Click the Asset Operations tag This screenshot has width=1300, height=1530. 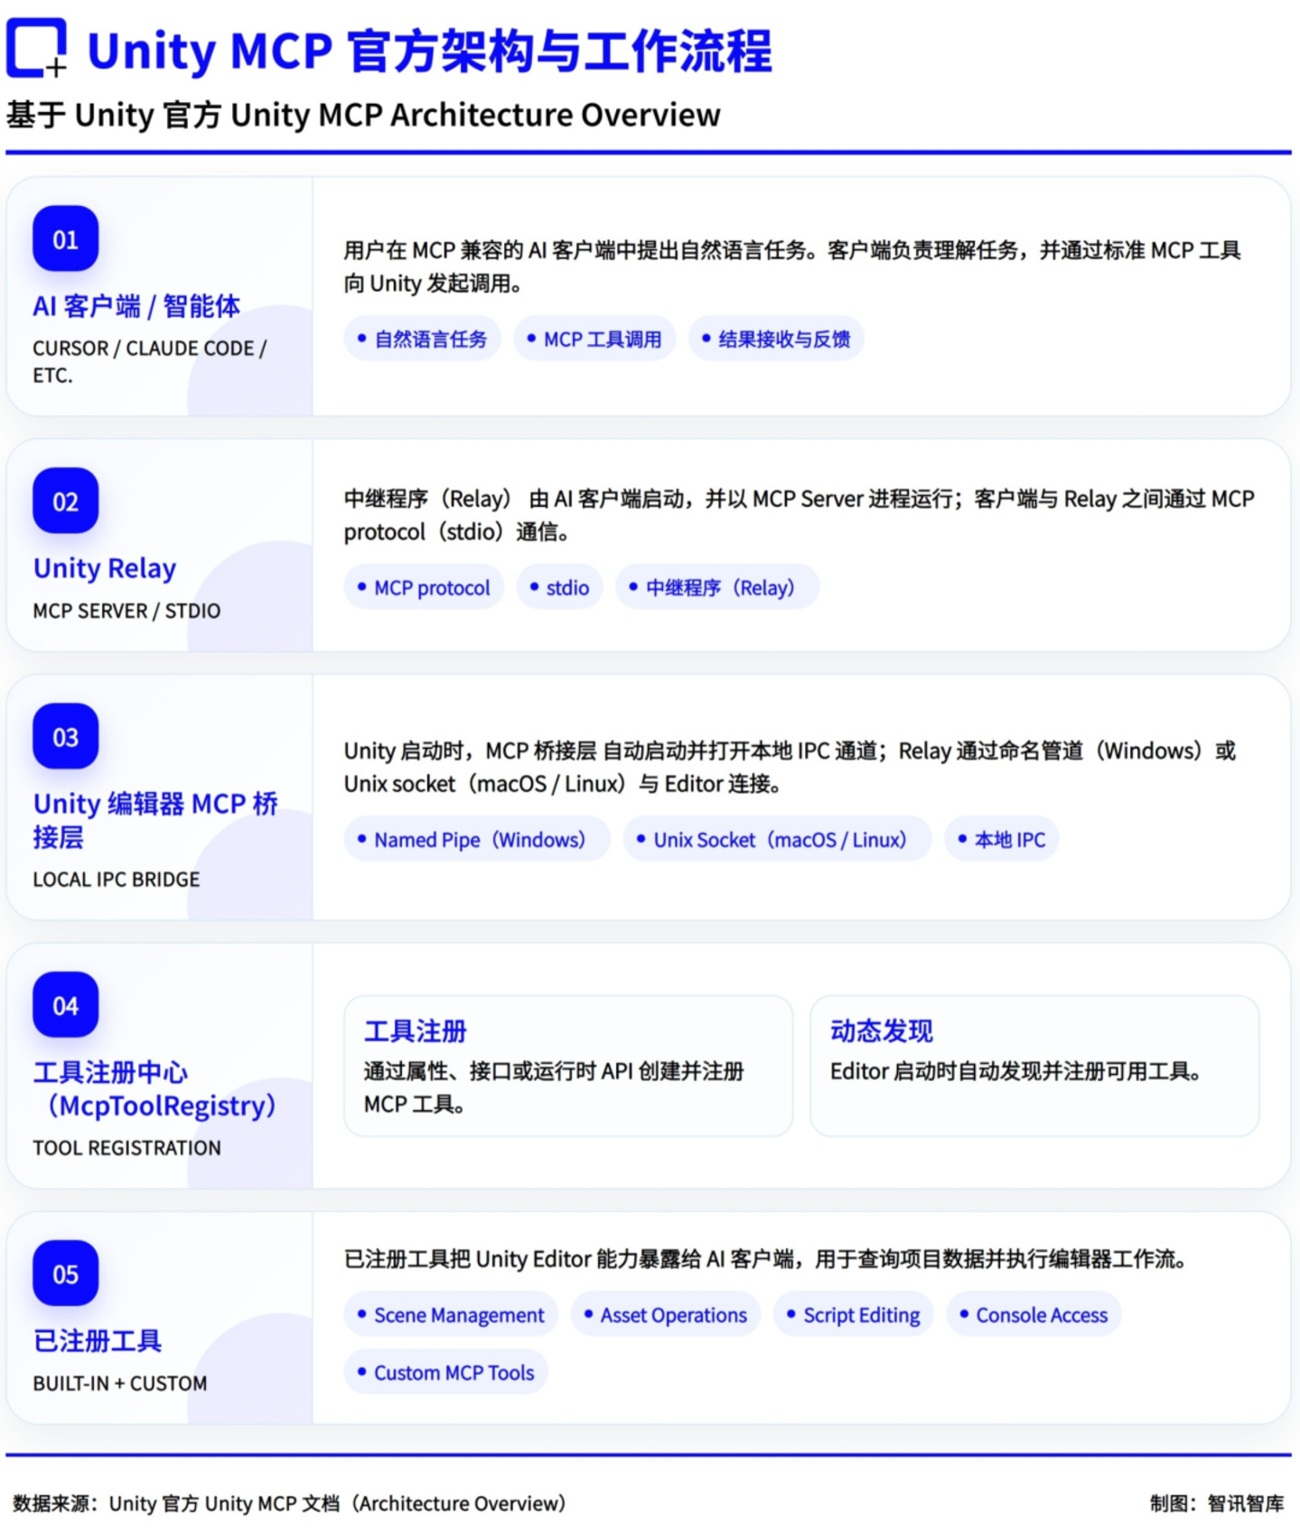pyautogui.click(x=666, y=1315)
